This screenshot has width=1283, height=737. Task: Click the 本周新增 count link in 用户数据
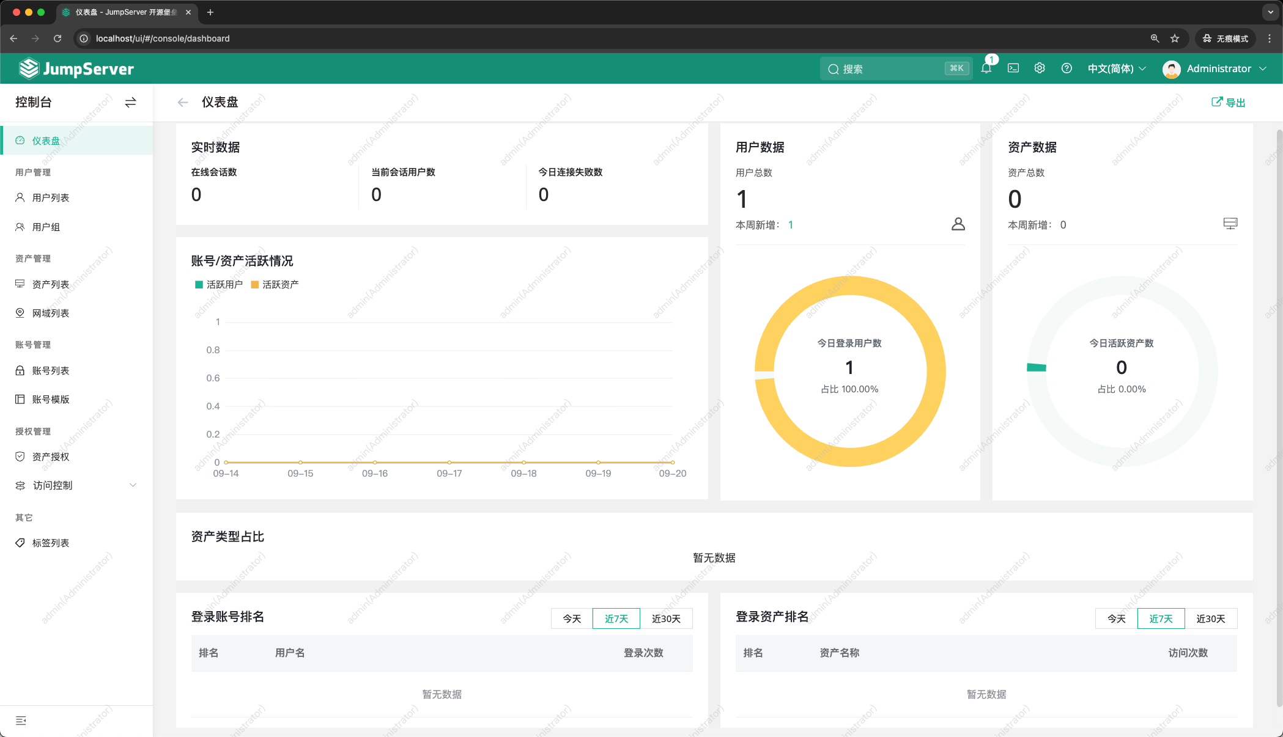[x=790, y=224]
